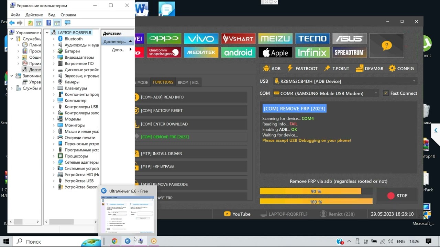The image size is (440, 247).
Task: Open the Вид menu
Action: (52, 15)
